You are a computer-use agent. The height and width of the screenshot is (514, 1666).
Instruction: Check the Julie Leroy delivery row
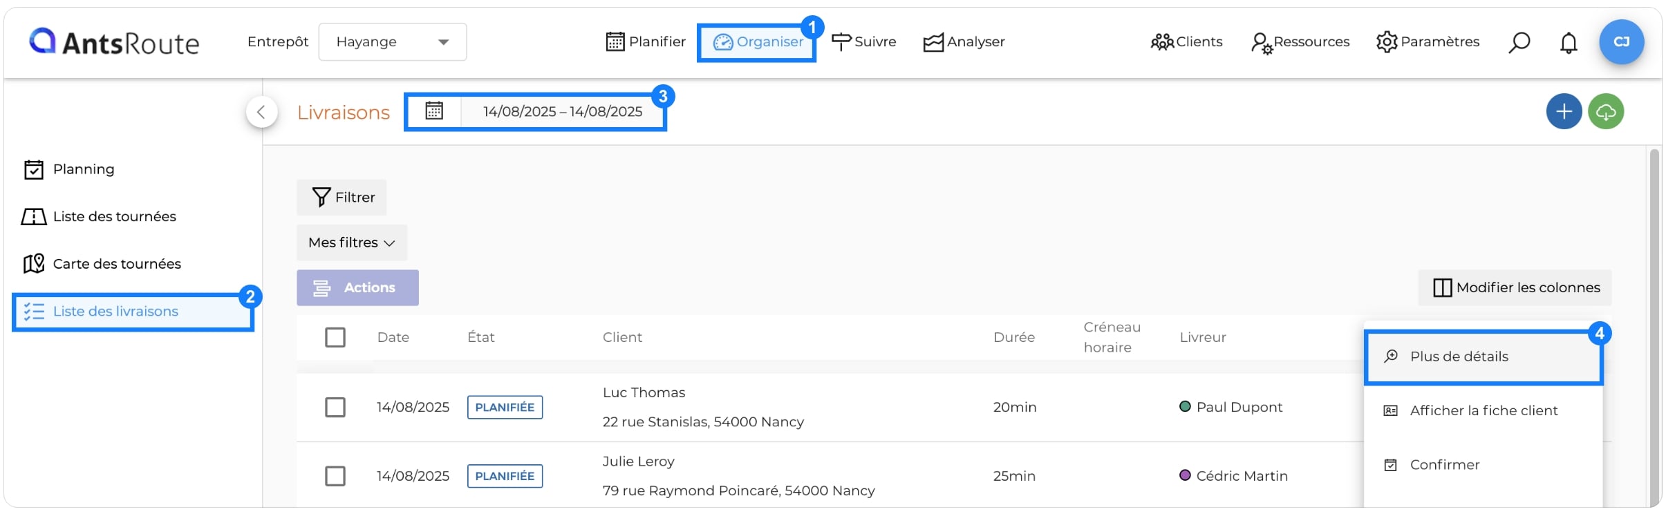tap(335, 476)
